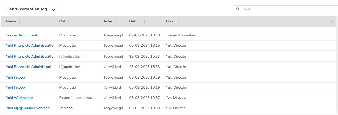Screen dimensions: 338x115
Task: Sort by Rol column arrows
Action: pos(69,22)
